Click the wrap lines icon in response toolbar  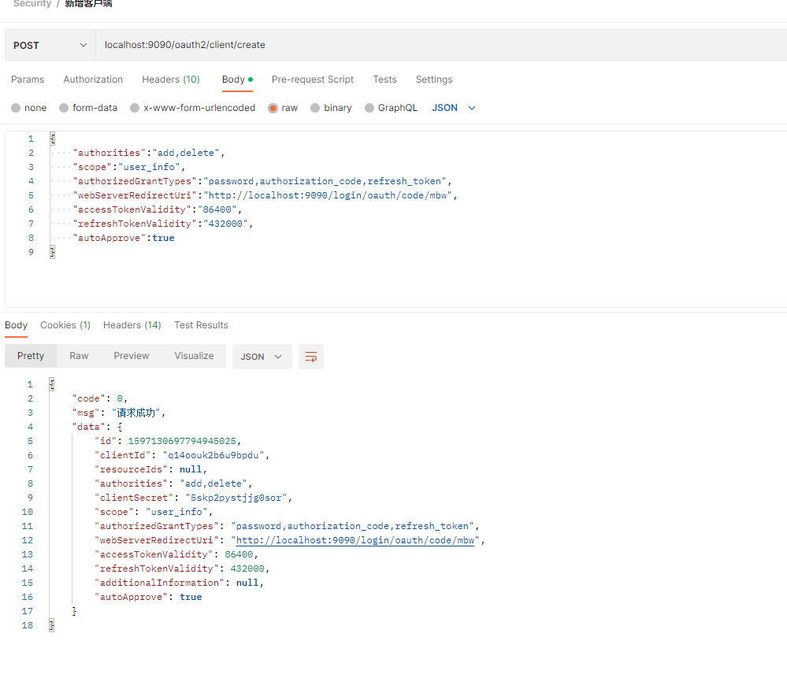[311, 357]
